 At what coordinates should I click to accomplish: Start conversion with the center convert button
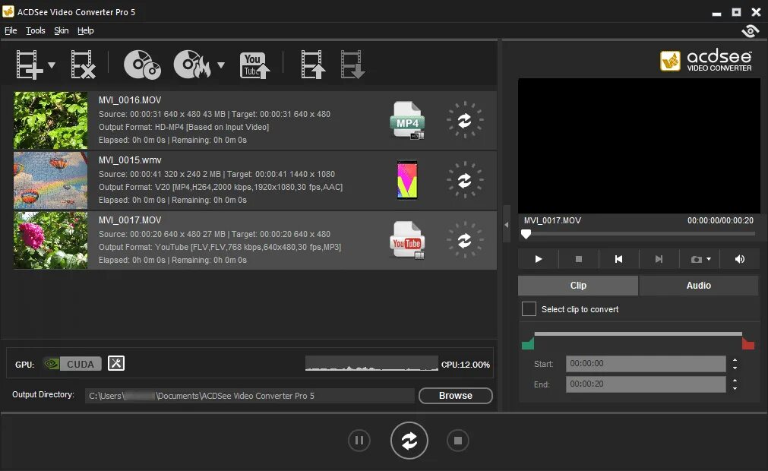[409, 441]
